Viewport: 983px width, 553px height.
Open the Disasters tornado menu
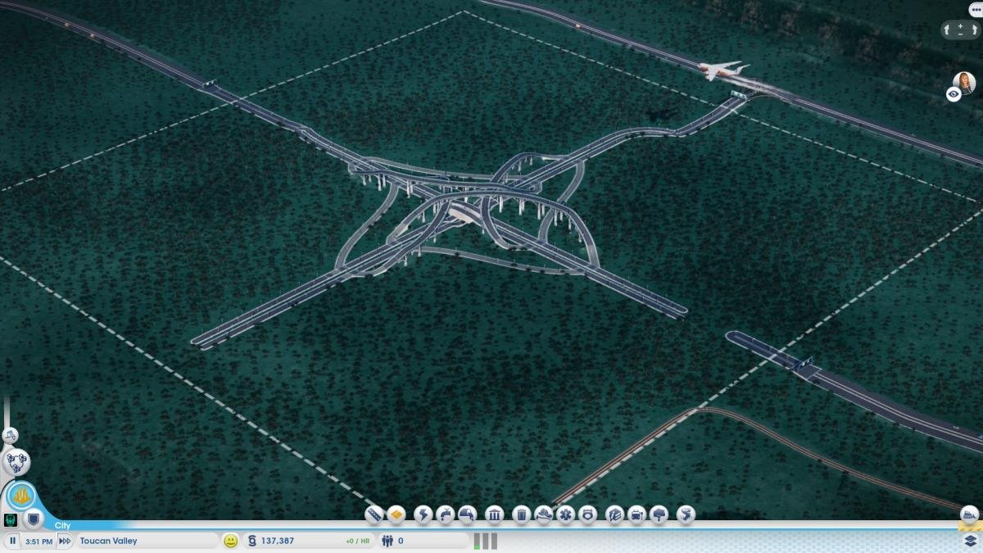click(686, 514)
